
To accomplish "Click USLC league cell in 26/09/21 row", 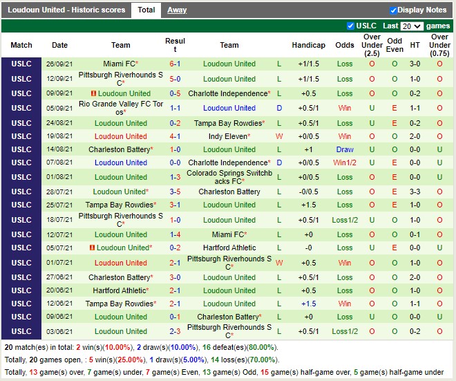I will [x=21, y=64].
